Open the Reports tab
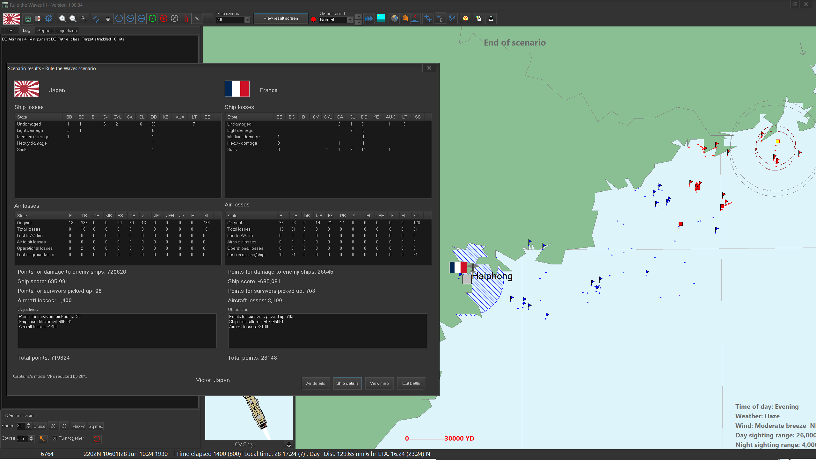The width and height of the screenshot is (816, 460). click(x=45, y=31)
